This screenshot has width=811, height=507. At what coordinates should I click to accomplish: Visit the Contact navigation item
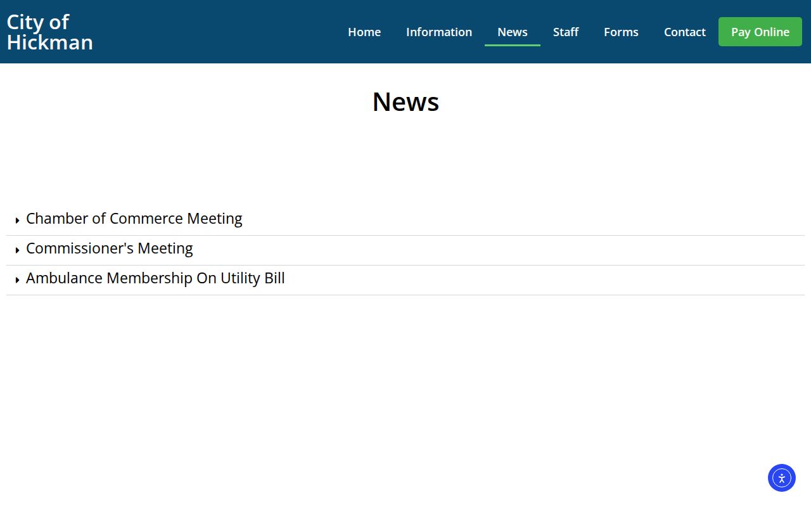(685, 32)
